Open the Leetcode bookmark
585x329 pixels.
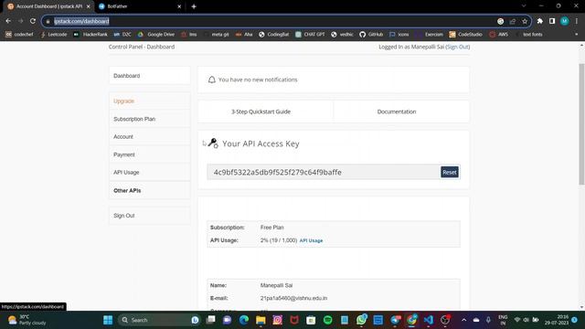(54, 35)
